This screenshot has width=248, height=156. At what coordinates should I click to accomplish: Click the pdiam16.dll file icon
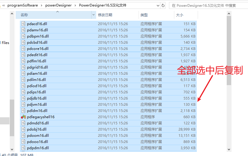pos(23,74)
